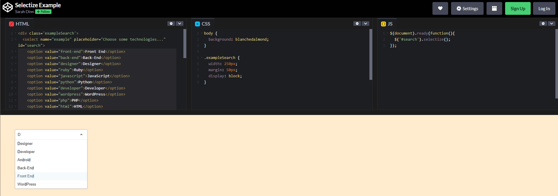Click the heart love button

point(440,8)
